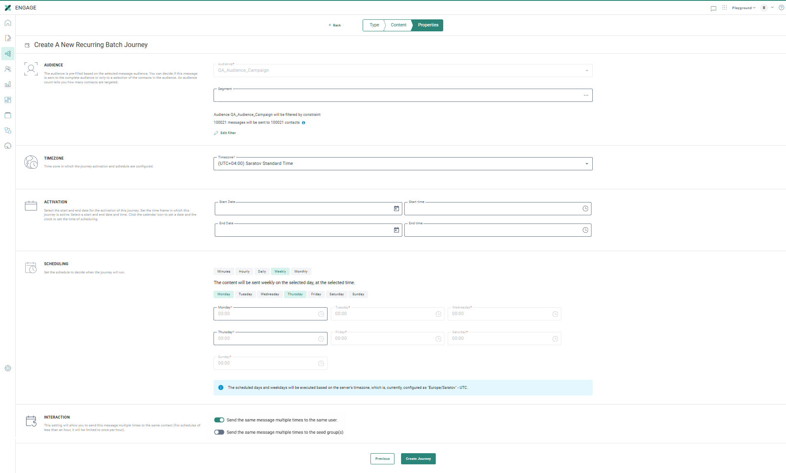Expand the Timezone dropdown

pos(587,164)
